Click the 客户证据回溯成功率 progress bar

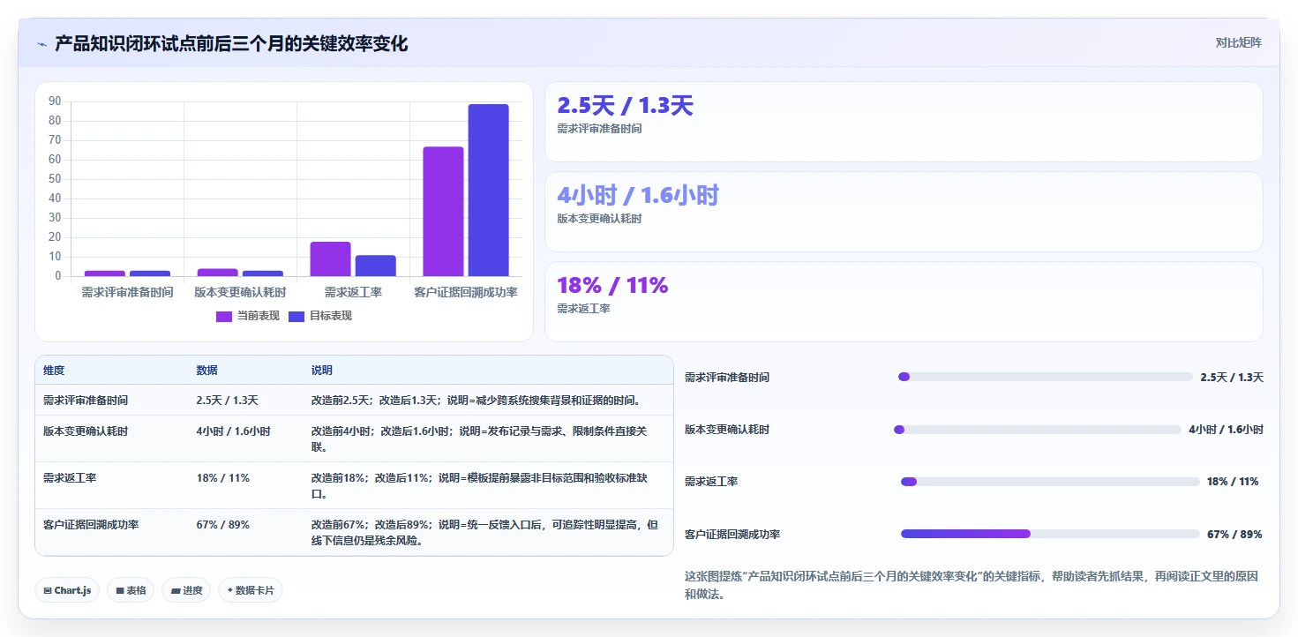tap(1050, 534)
